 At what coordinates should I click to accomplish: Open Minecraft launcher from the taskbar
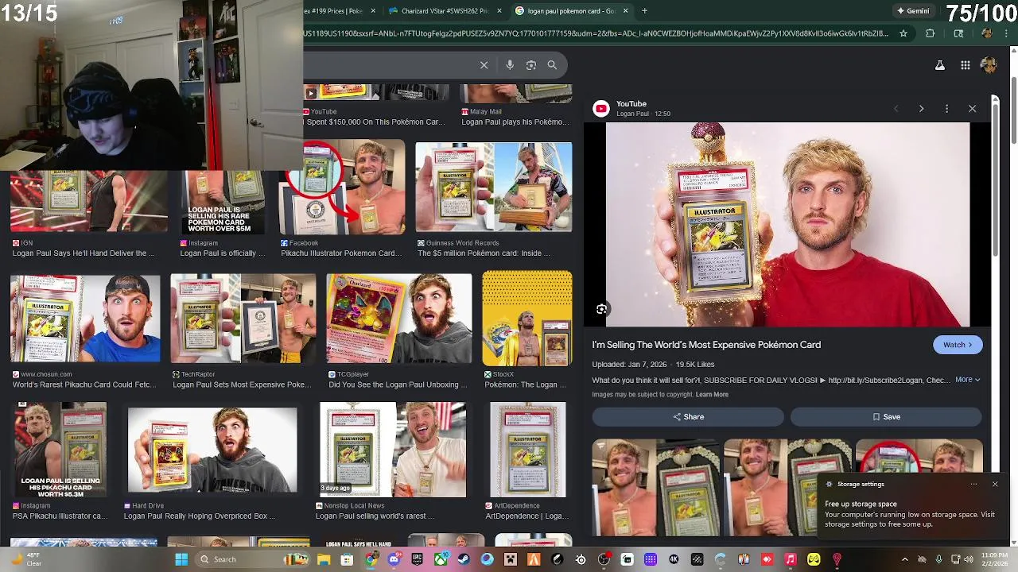click(511, 559)
